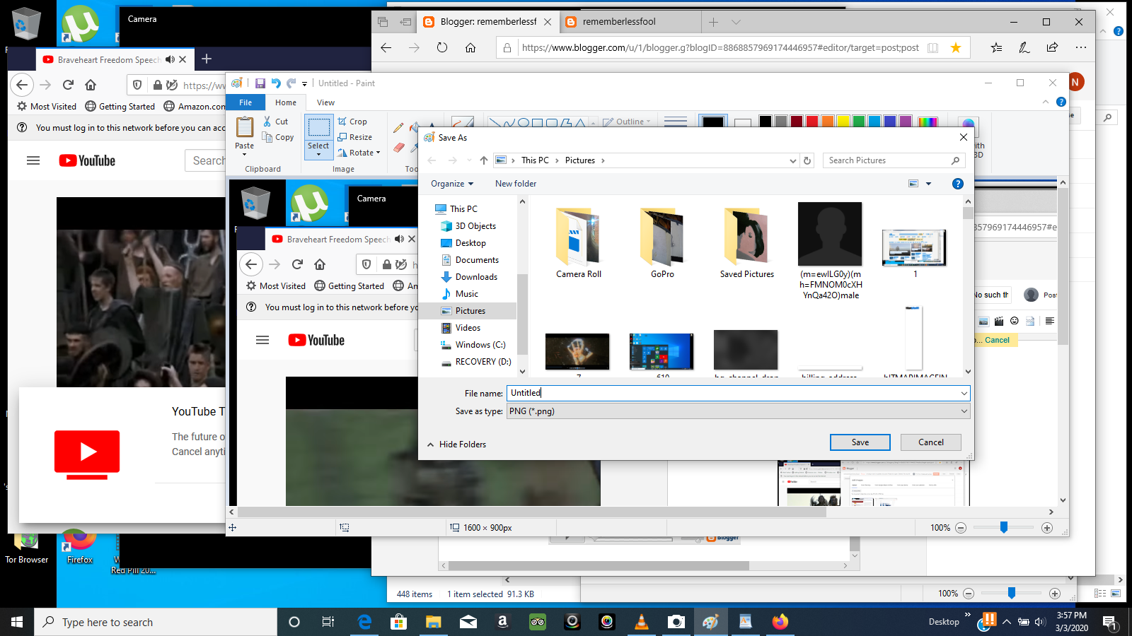
Task: Open the change view dropdown arrow in Save As
Action: click(929, 184)
